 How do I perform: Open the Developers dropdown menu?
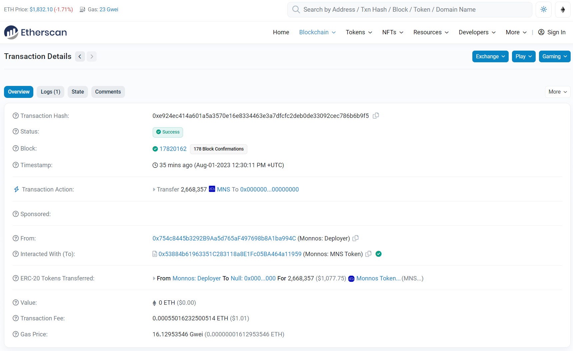(x=477, y=32)
